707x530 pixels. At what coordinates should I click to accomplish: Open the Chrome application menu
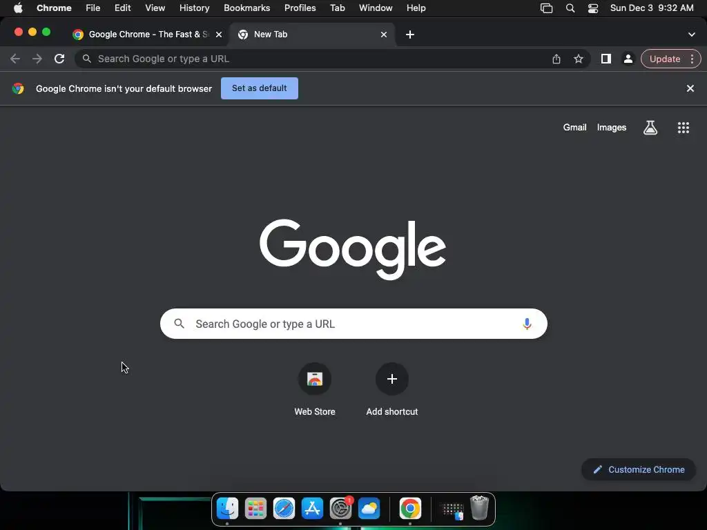[x=54, y=8]
